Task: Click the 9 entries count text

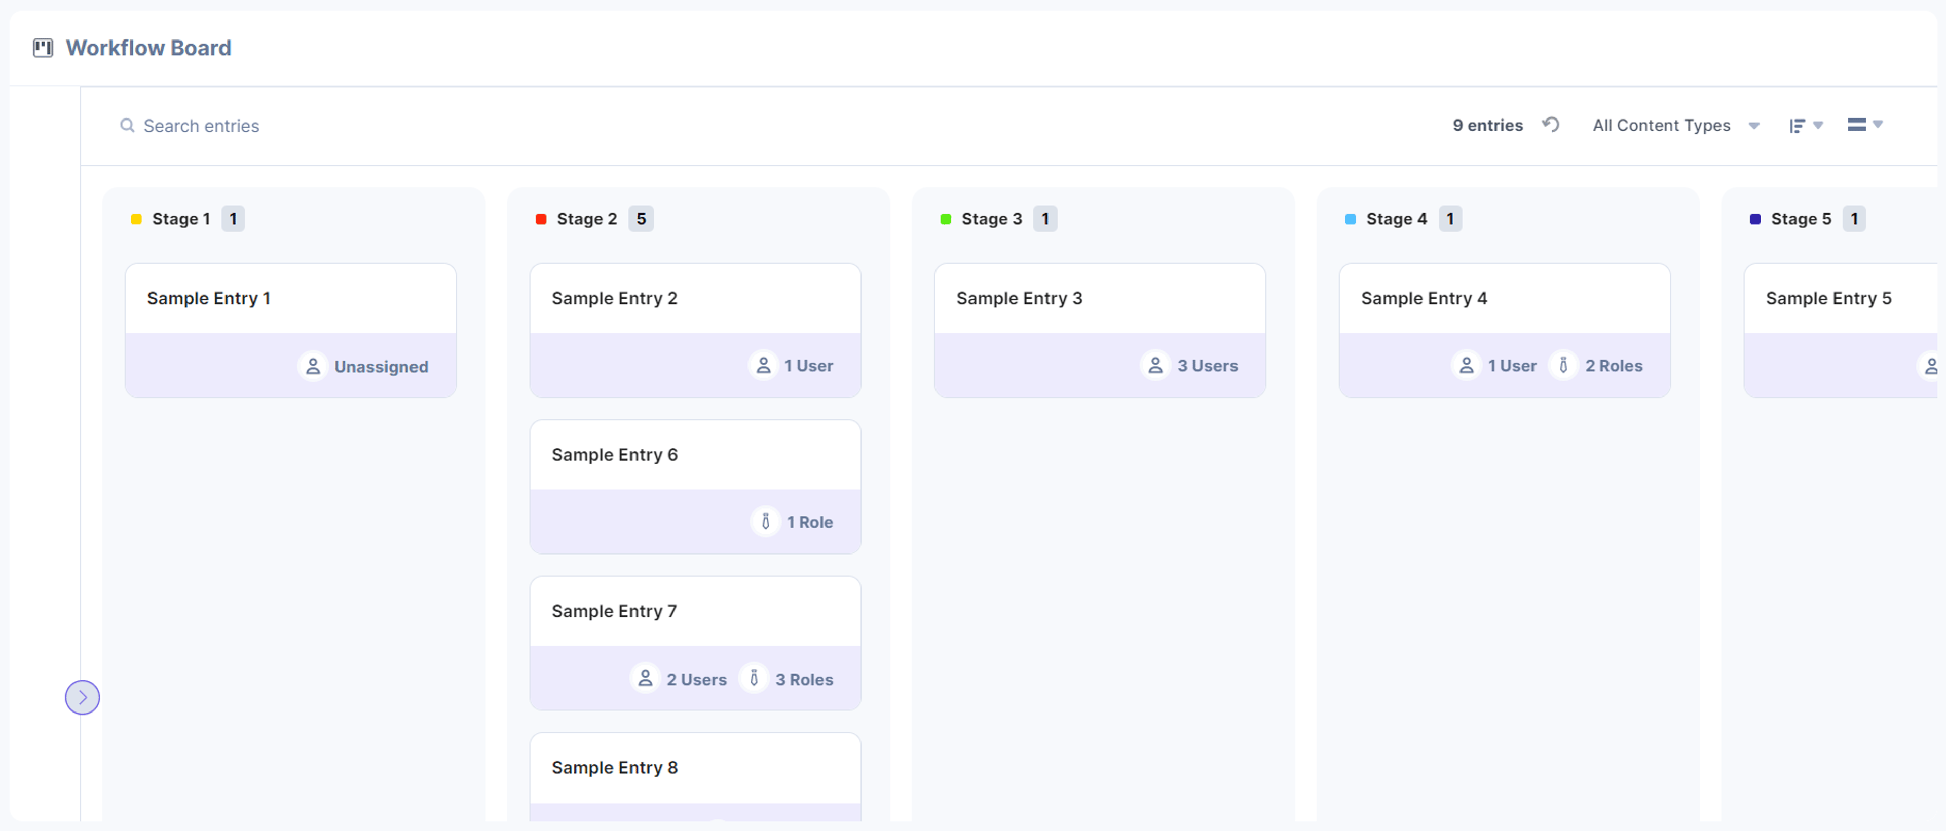Action: 1487,125
